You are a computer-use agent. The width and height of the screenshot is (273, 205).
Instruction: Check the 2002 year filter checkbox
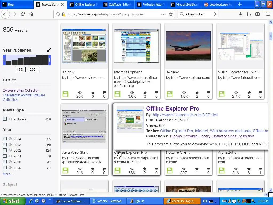pyautogui.click(x=5, y=150)
